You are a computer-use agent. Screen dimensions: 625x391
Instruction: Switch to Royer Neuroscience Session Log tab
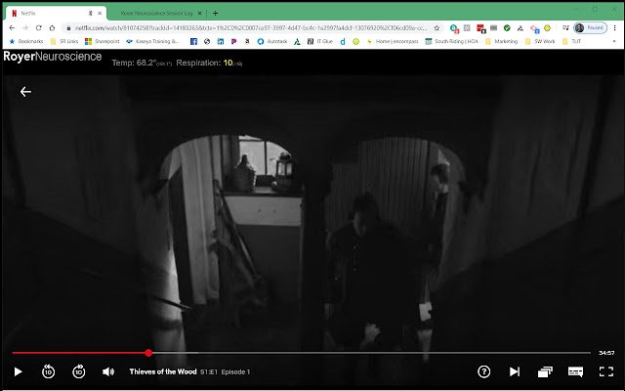point(156,13)
